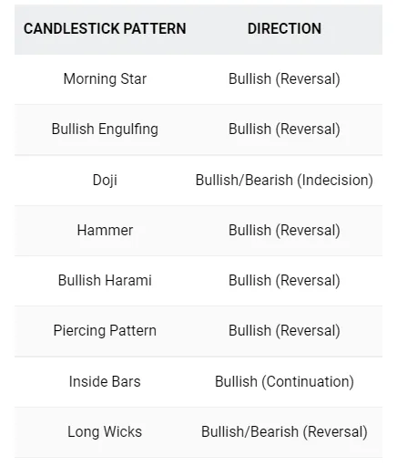Screen dimensions: 397x466
Task: Click the Doji table row
Action: (198, 180)
